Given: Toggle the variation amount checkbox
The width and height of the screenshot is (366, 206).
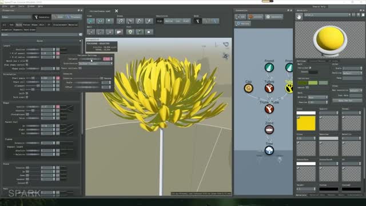Looking at the screenshot, I should pos(307,88).
